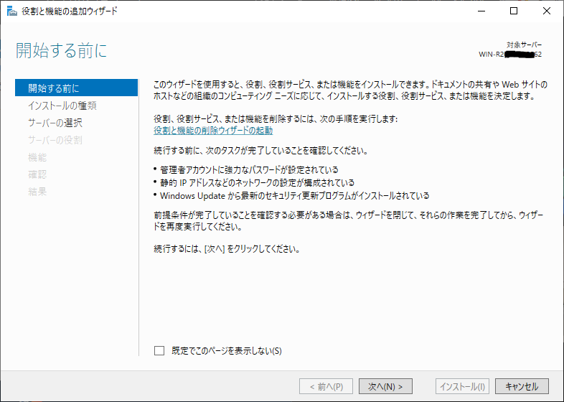
Task: Select the 結果 sidebar step
Action: tap(37, 192)
